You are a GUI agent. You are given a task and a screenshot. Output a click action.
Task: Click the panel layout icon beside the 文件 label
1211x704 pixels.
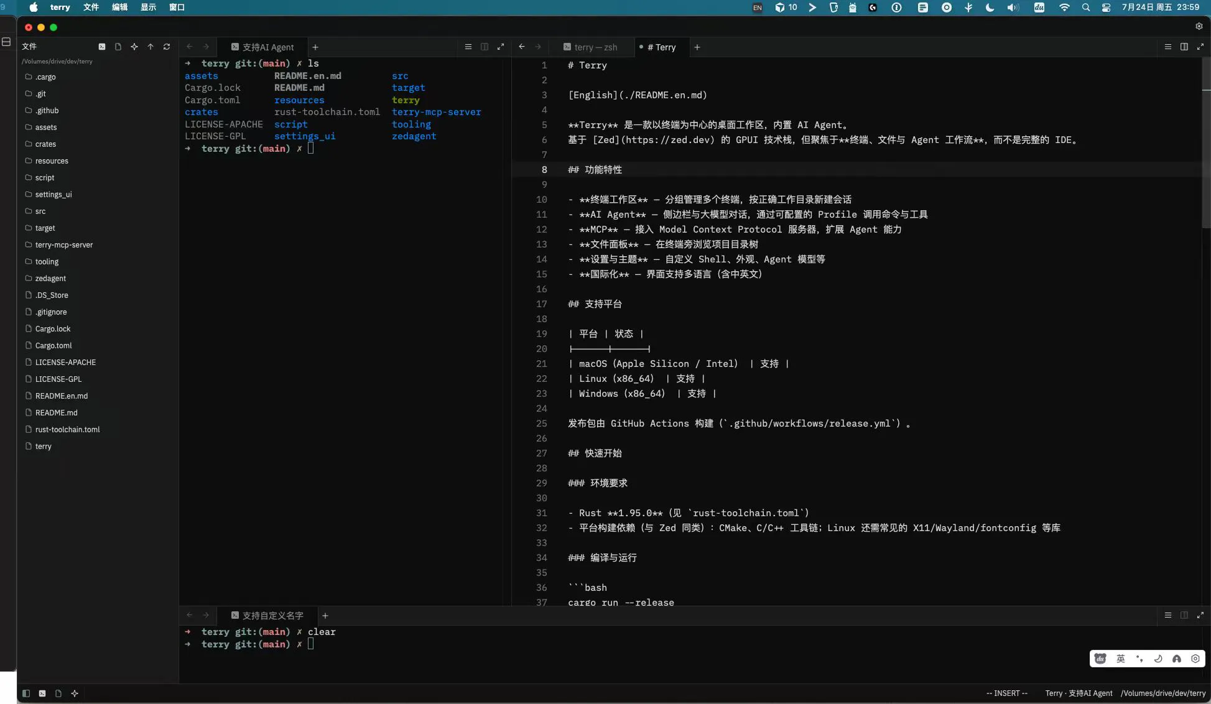(6, 42)
